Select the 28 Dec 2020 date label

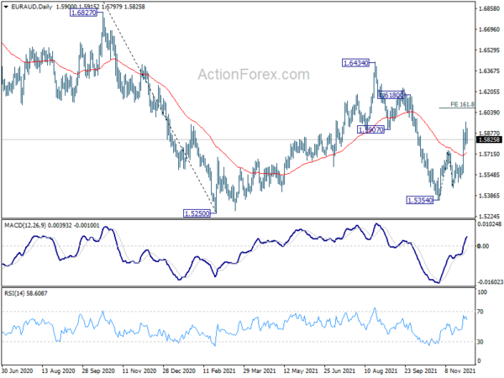(179, 370)
